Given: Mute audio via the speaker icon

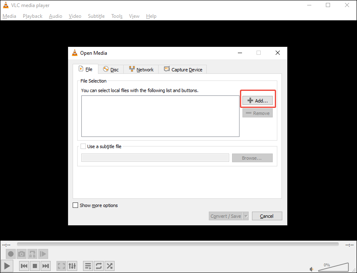Looking at the screenshot, I should point(311,268).
